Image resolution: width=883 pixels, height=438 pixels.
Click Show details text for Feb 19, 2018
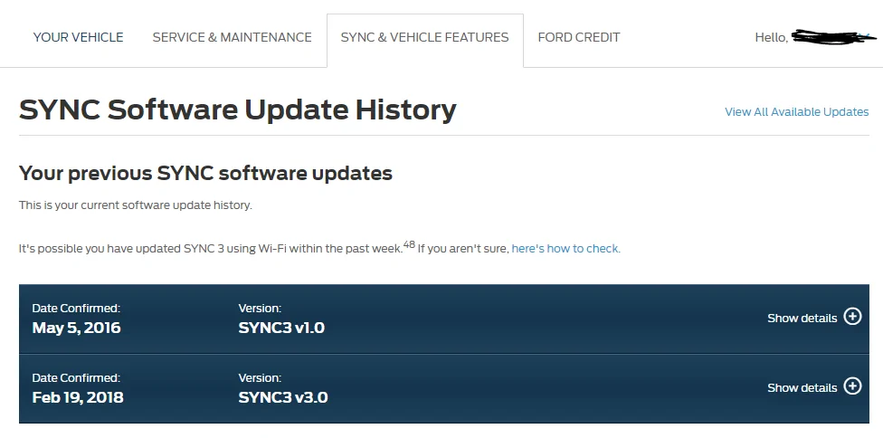[x=802, y=388]
